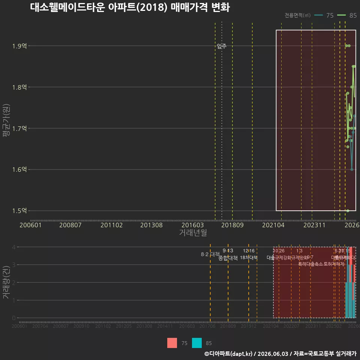Click the 12·16 annotation label
The height and width of the screenshot is (360, 360).
pyautogui.click(x=249, y=251)
